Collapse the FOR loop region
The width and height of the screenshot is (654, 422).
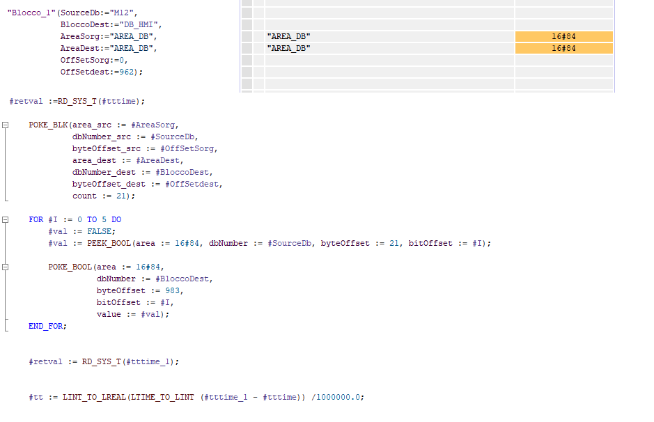[x=6, y=219]
